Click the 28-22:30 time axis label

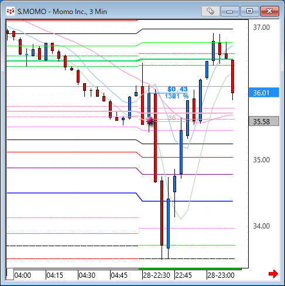click(157, 275)
